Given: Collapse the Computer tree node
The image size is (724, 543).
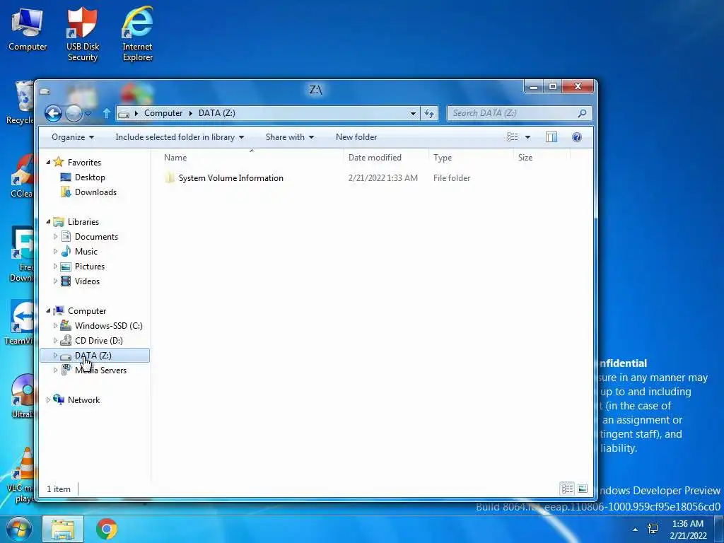Looking at the screenshot, I should (x=48, y=311).
